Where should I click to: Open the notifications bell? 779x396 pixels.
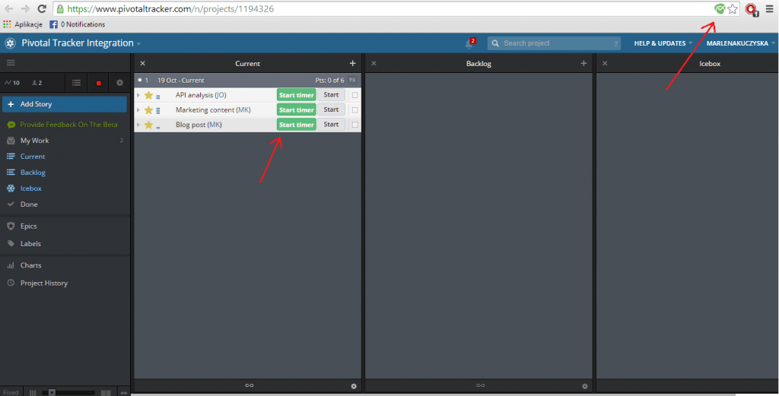[x=469, y=43]
